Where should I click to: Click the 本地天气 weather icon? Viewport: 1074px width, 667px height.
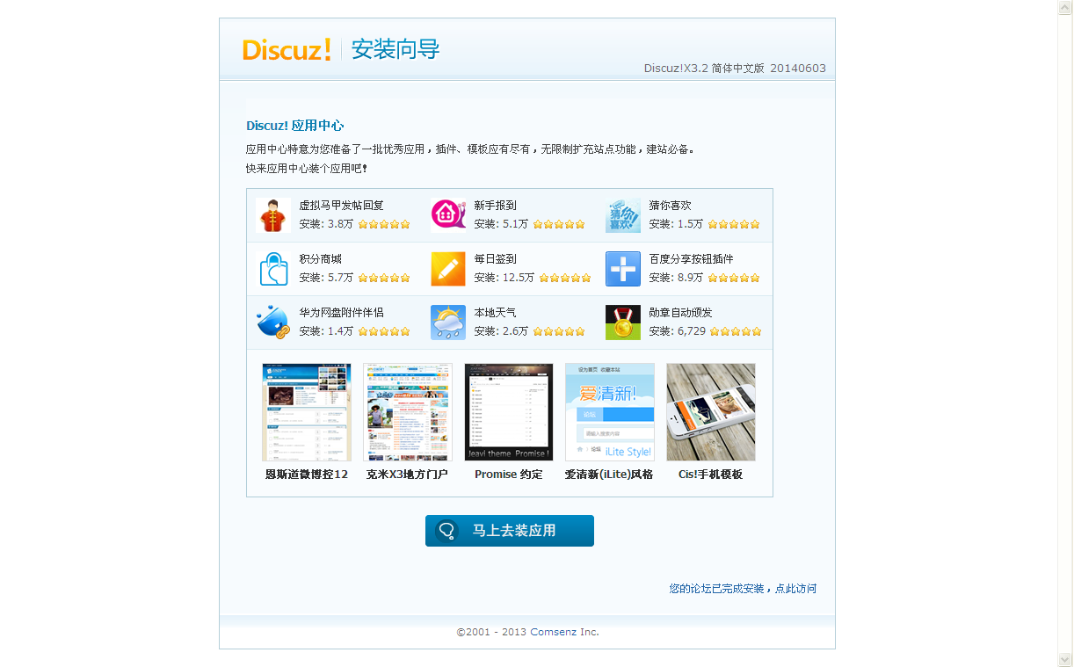click(x=447, y=323)
